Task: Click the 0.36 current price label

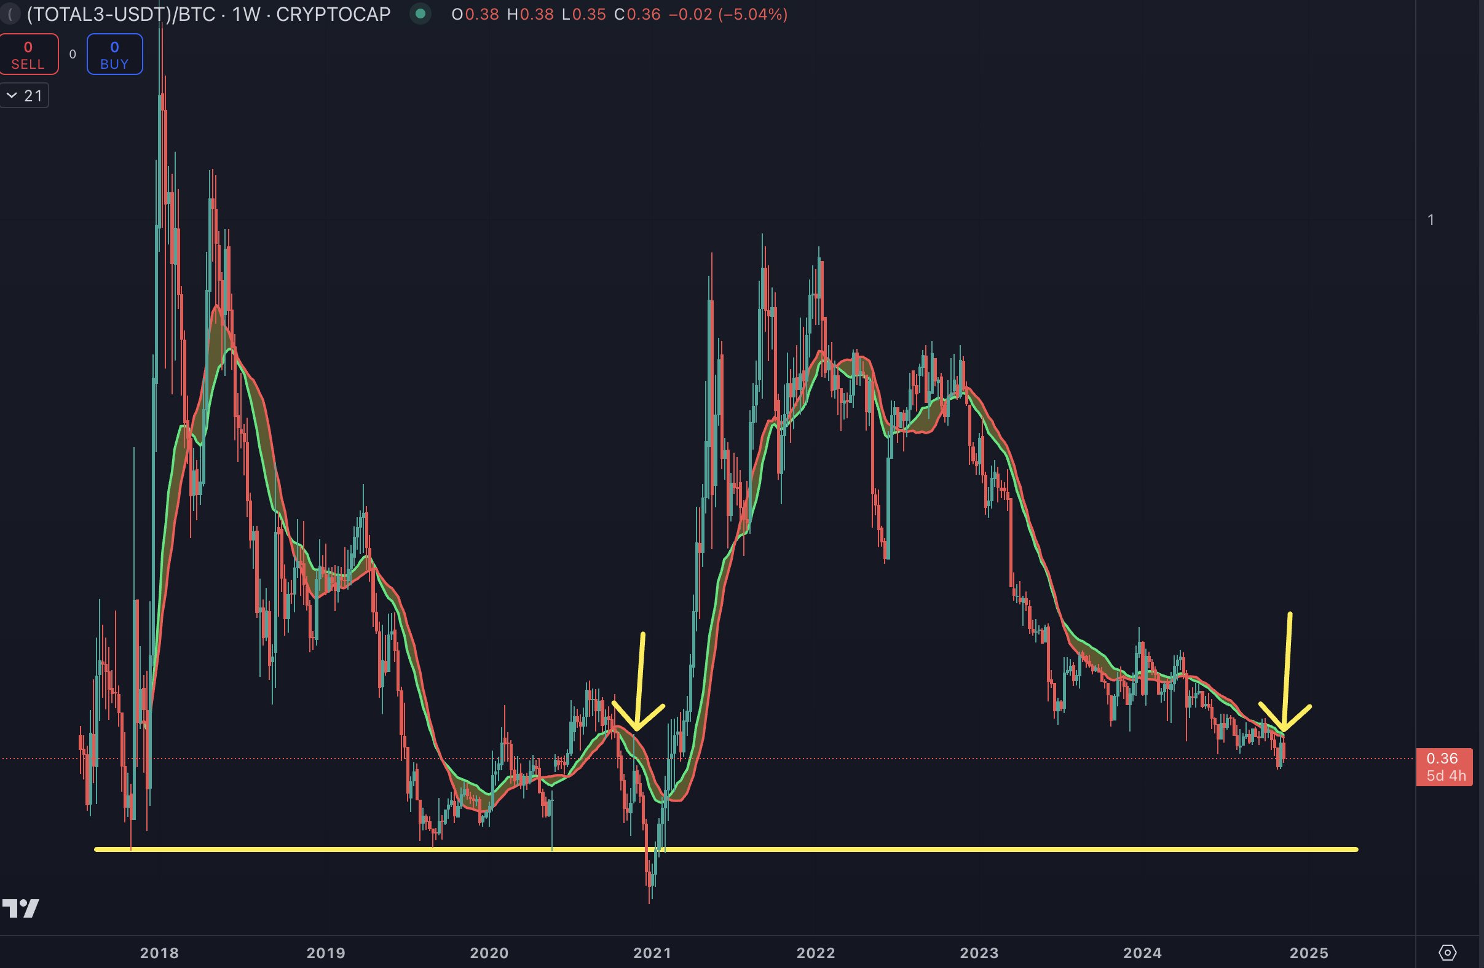Action: pos(1442,759)
